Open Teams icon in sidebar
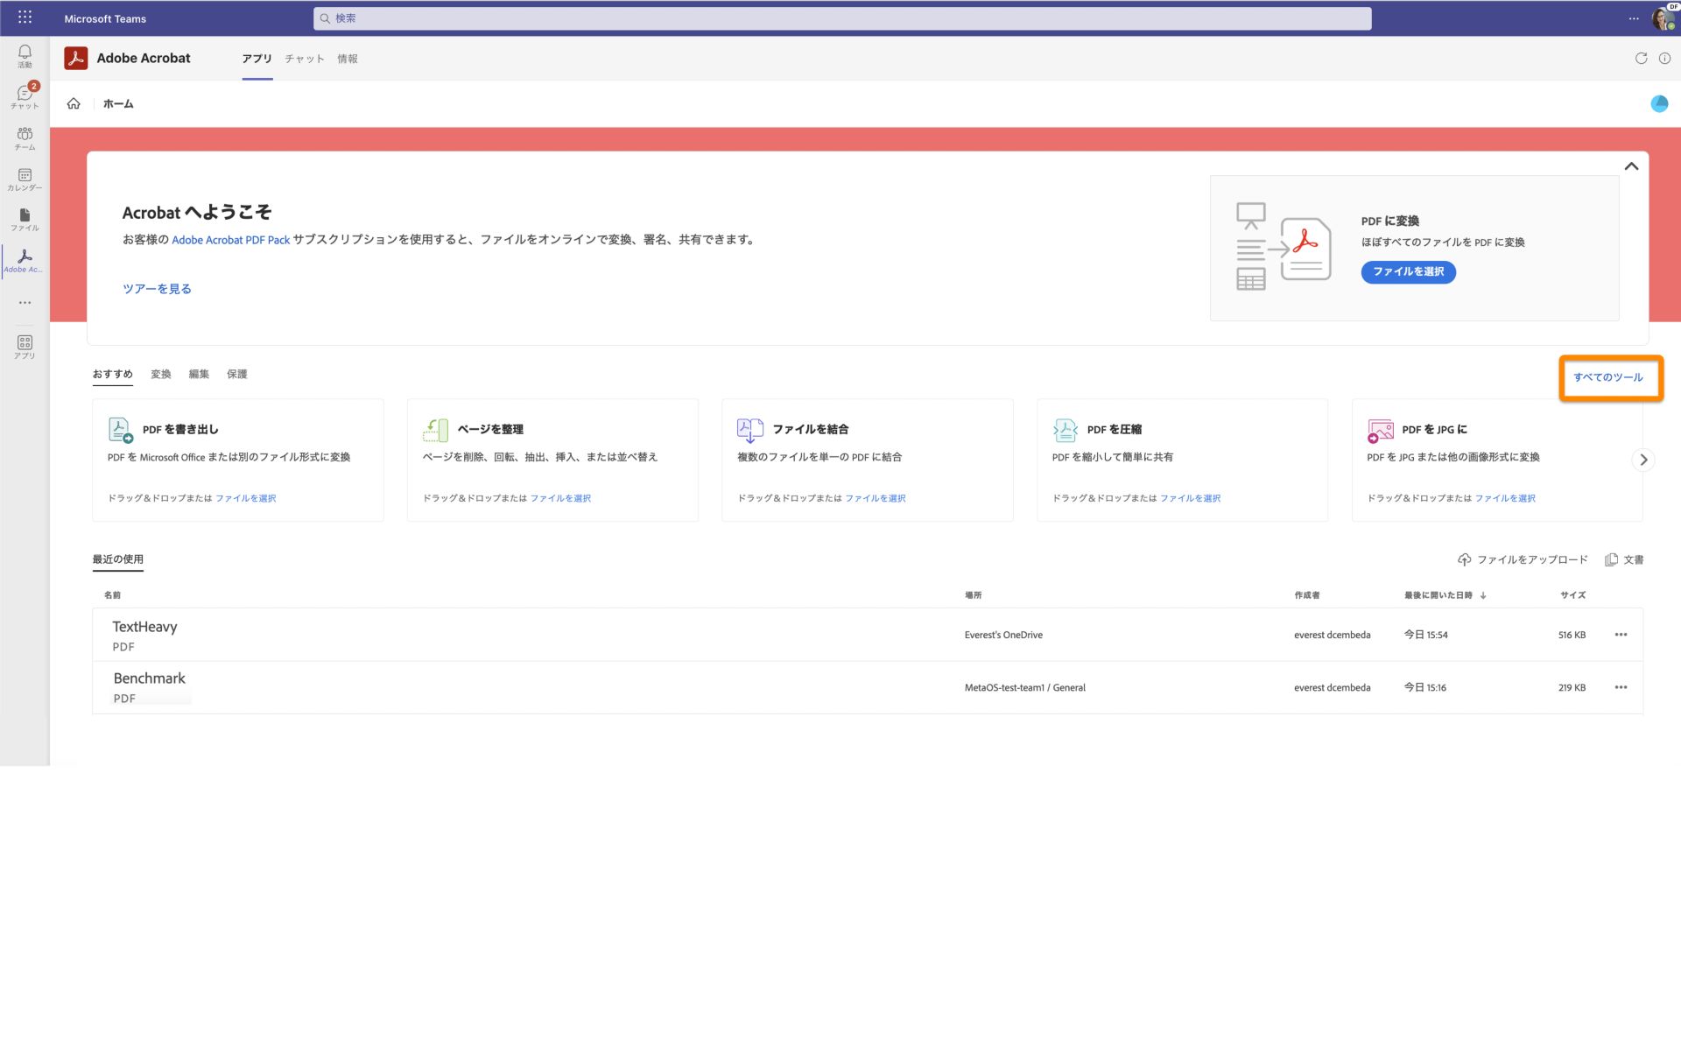The image size is (1681, 1047). 25,137
